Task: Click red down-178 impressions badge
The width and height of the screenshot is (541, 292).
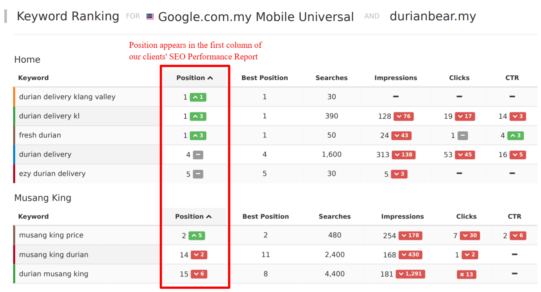Action: coord(410,236)
